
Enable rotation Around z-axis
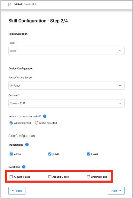tap(88, 177)
